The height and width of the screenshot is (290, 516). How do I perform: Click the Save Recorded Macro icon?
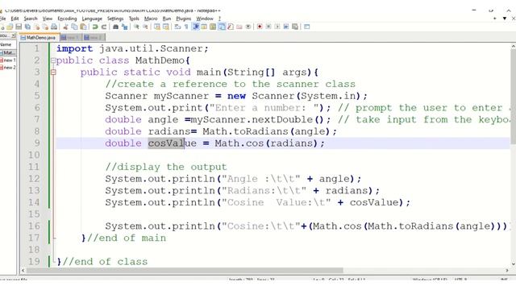pos(295,27)
